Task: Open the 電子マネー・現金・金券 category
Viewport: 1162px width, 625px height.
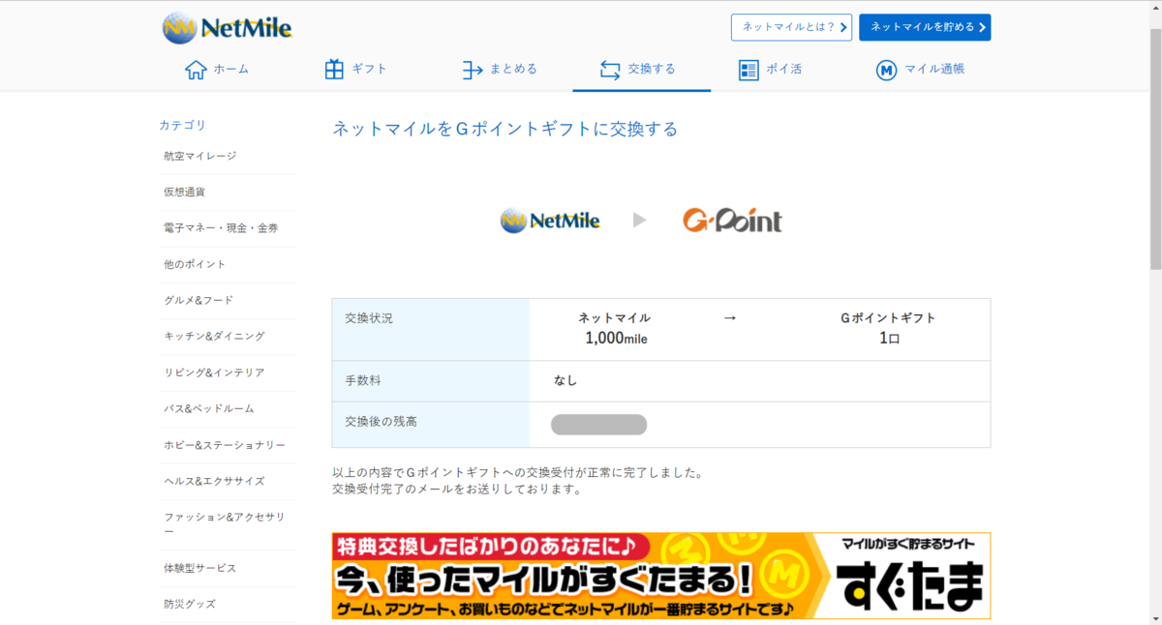Action: (228, 228)
